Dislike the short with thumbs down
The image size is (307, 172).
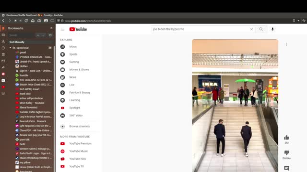(287, 153)
